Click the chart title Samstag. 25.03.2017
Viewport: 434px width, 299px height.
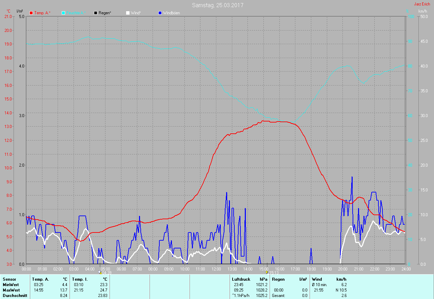point(217,5)
